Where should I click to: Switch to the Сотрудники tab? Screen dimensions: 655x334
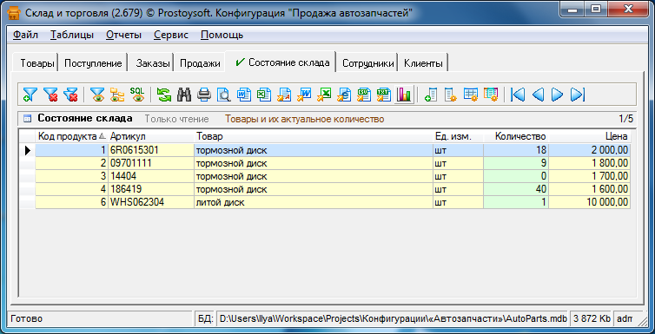coord(368,64)
